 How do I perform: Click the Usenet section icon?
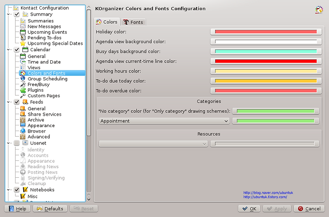(x=25, y=143)
